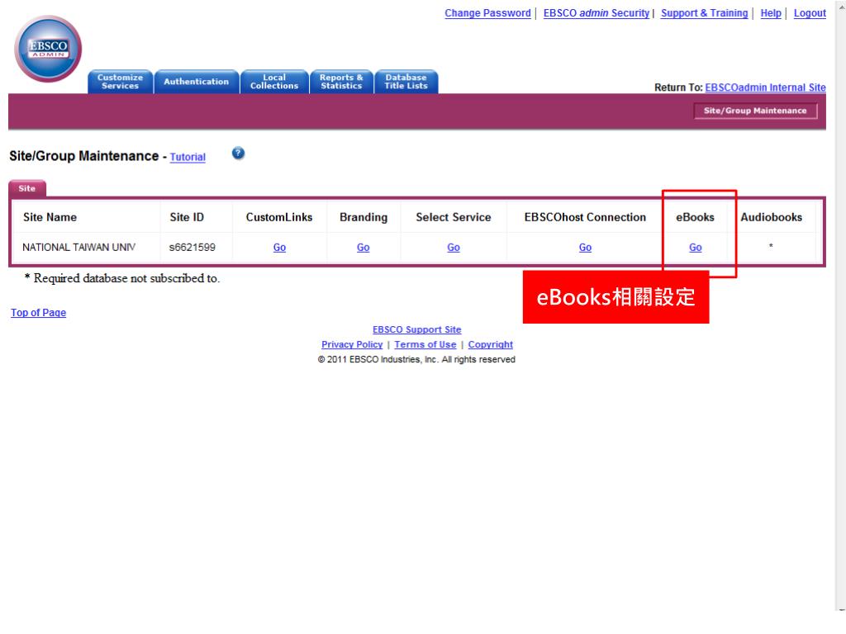Screen dimensions: 846x634
Task: Click the vertical scrollbar on right edge
Action: point(841,307)
